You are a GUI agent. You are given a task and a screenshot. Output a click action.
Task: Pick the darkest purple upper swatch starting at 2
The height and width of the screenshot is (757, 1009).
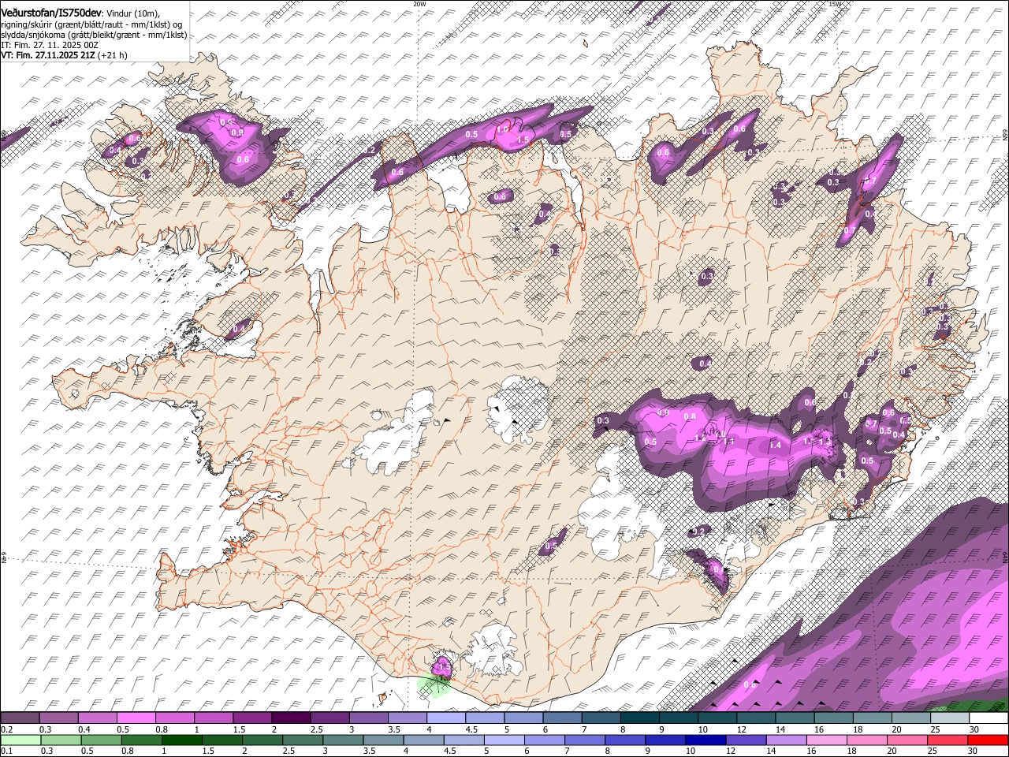coord(290,718)
